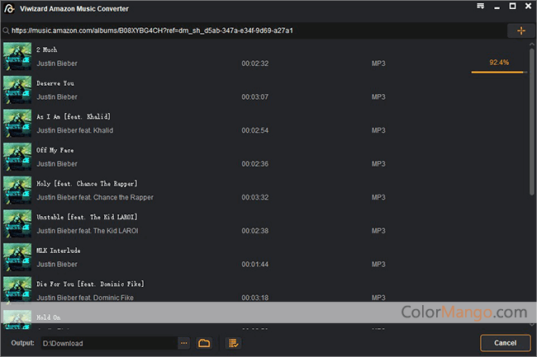The height and width of the screenshot is (357, 537).
Task: Click the output path D:\Download field
Action: [107, 343]
